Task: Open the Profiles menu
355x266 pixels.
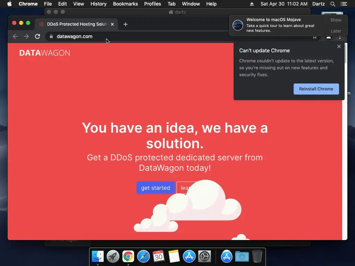Action: (153, 4)
